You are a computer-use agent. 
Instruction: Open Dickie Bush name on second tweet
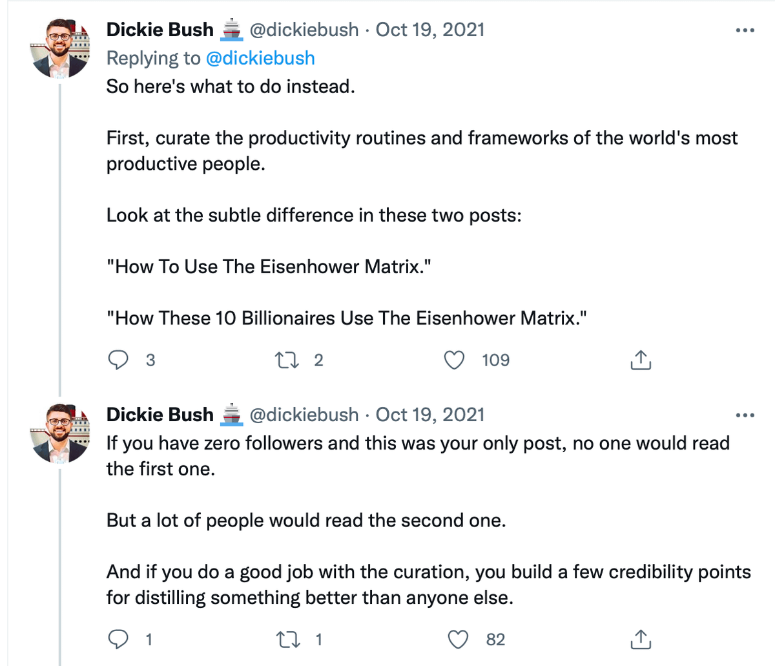pos(160,415)
